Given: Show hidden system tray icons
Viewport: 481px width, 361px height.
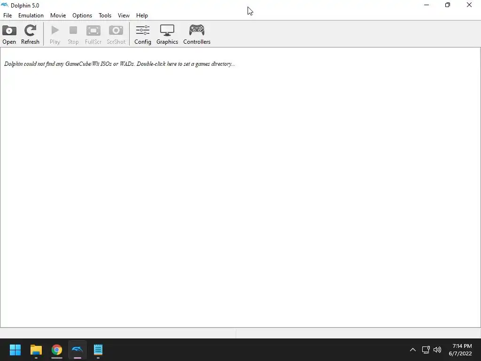Looking at the screenshot, I should tap(413, 350).
